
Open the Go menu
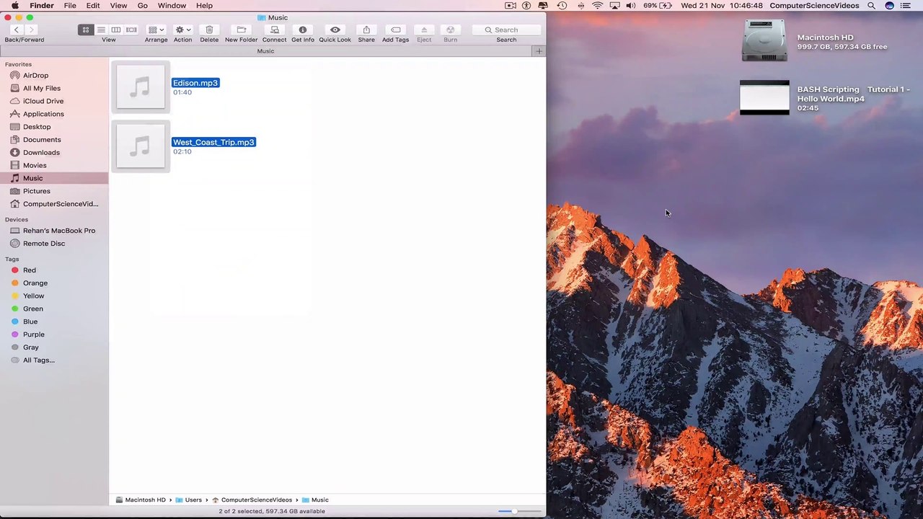143,6
